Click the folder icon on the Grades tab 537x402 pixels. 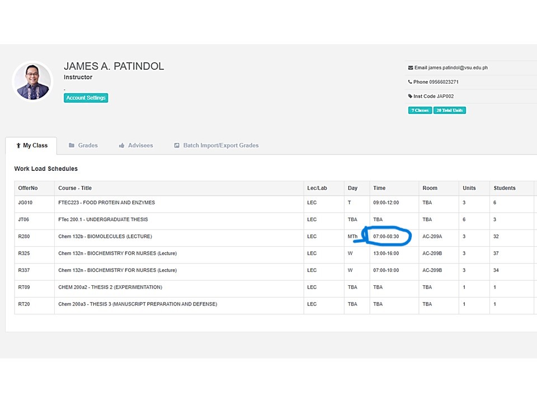click(x=72, y=145)
